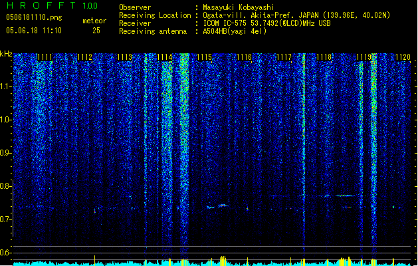Click the 1112 time marker

click(x=84, y=57)
